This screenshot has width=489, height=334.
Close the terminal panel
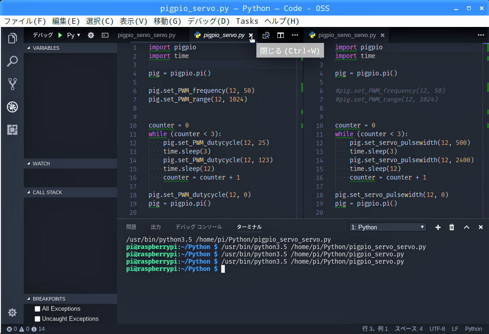click(481, 228)
